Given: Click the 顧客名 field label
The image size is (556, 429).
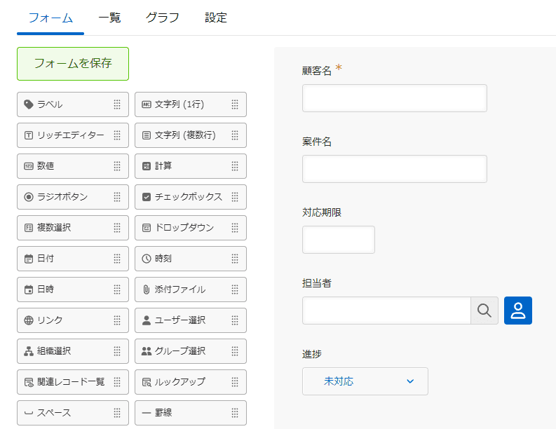Looking at the screenshot, I should pos(317,71).
